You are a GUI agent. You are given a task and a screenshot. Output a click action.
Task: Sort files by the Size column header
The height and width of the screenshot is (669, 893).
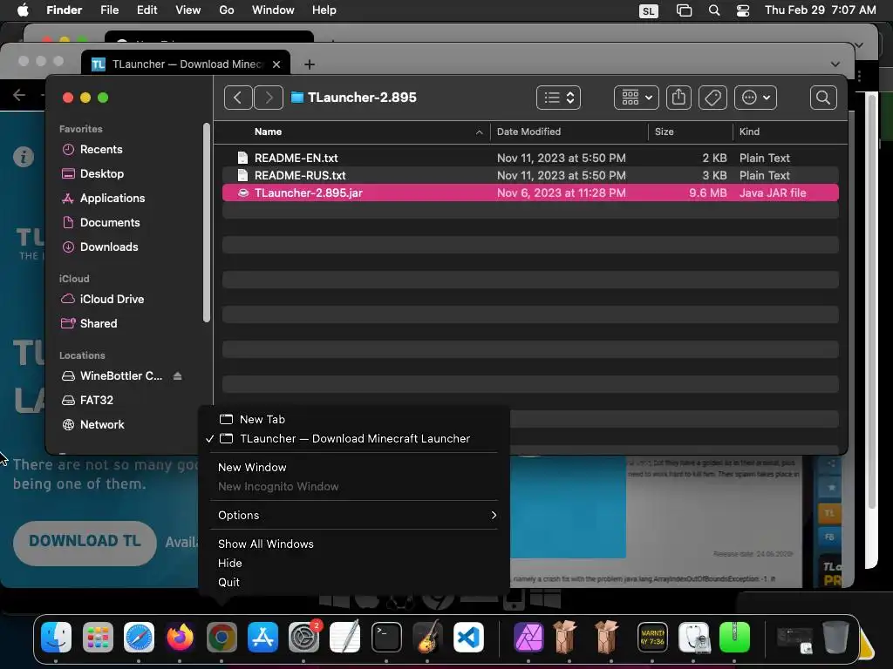(664, 132)
